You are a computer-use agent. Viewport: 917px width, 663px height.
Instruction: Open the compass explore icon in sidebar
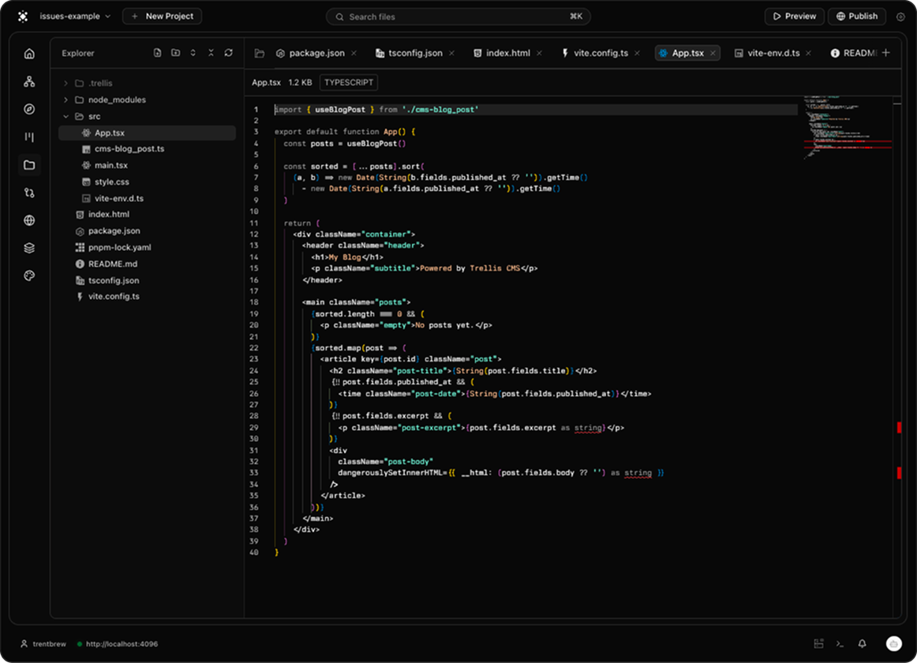click(x=29, y=109)
